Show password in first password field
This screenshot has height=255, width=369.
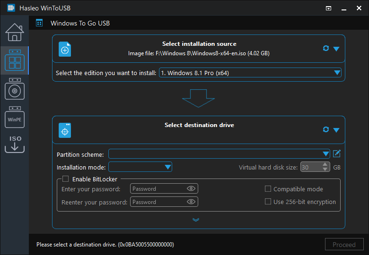click(191, 188)
